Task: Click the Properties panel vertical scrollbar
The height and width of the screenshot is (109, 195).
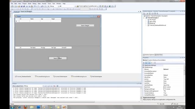Action: click(x=184, y=71)
